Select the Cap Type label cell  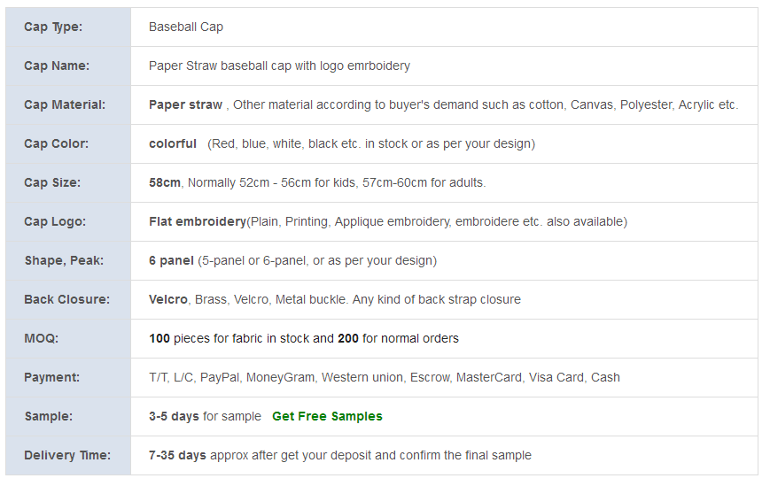pos(68,27)
